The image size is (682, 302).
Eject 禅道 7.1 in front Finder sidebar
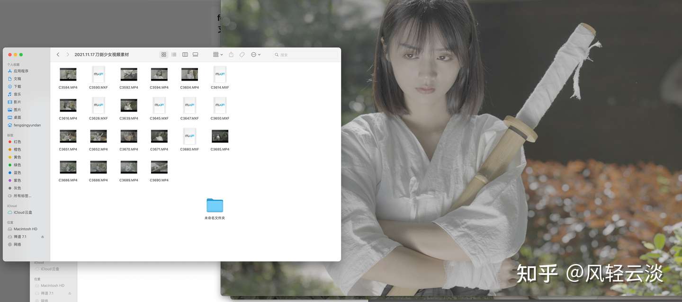pyautogui.click(x=43, y=237)
